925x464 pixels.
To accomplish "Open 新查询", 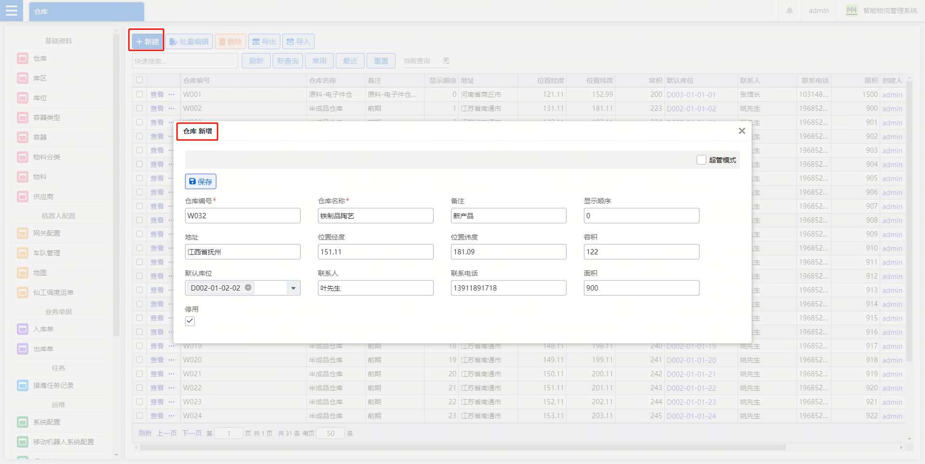I will [288, 61].
